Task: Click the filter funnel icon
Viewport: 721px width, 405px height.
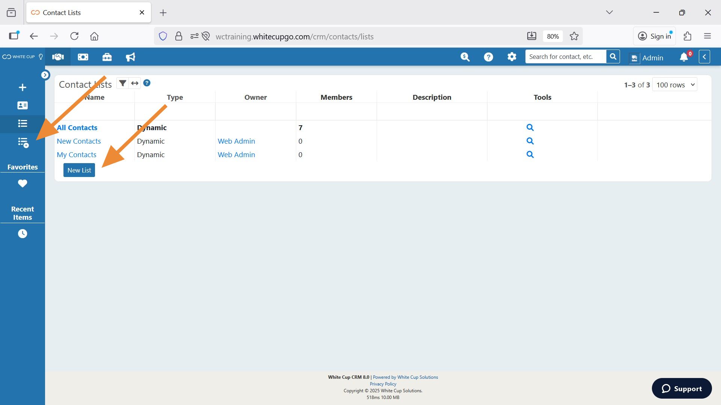Action: pos(122,83)
